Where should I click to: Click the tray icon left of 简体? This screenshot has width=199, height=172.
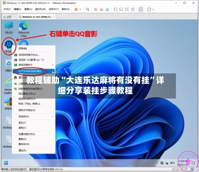coord(167,163)
